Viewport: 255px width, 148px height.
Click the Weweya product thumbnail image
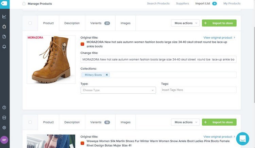(x=51, y=141)
